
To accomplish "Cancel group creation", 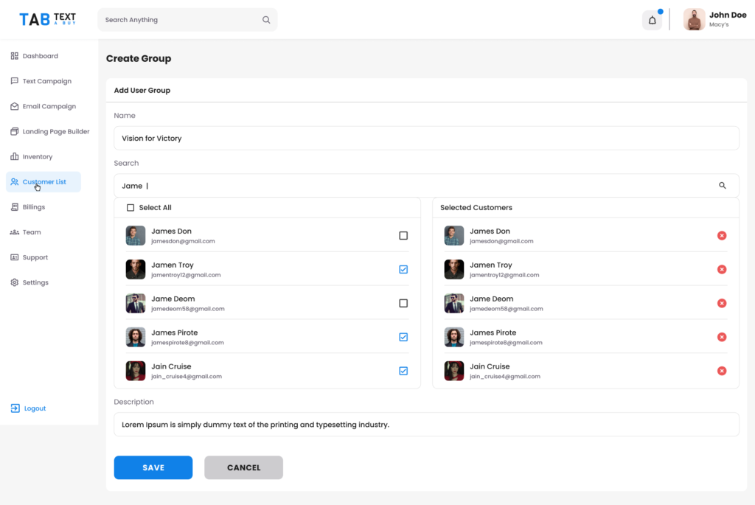I will point(243,467).
